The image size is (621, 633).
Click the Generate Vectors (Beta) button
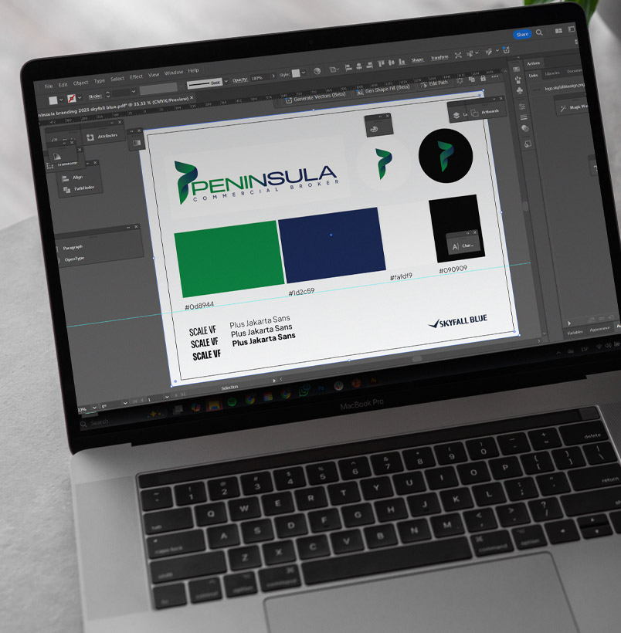pos(316,97)
